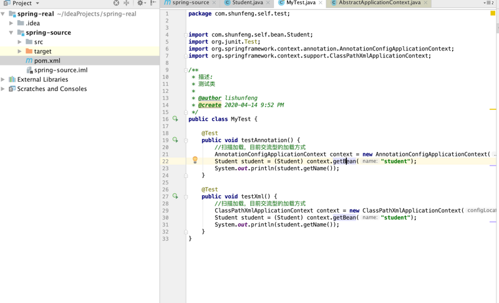The image size is (499, 303).
Task: Click the locate/scroll from source icon
Action: (x=116, y=3)
